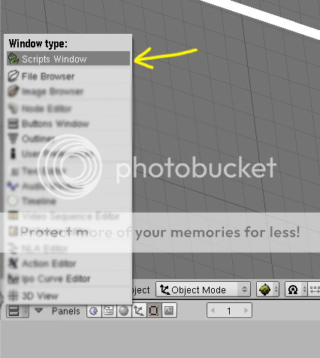Open the Shading context sphere icon
Screen dimensions: 320x358
124,311
